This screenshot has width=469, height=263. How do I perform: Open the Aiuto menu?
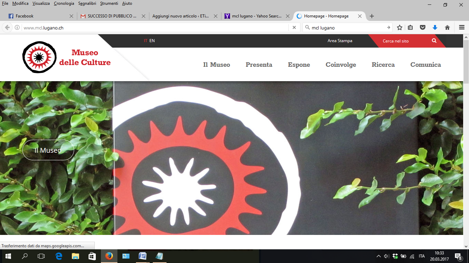click(127, 3)
